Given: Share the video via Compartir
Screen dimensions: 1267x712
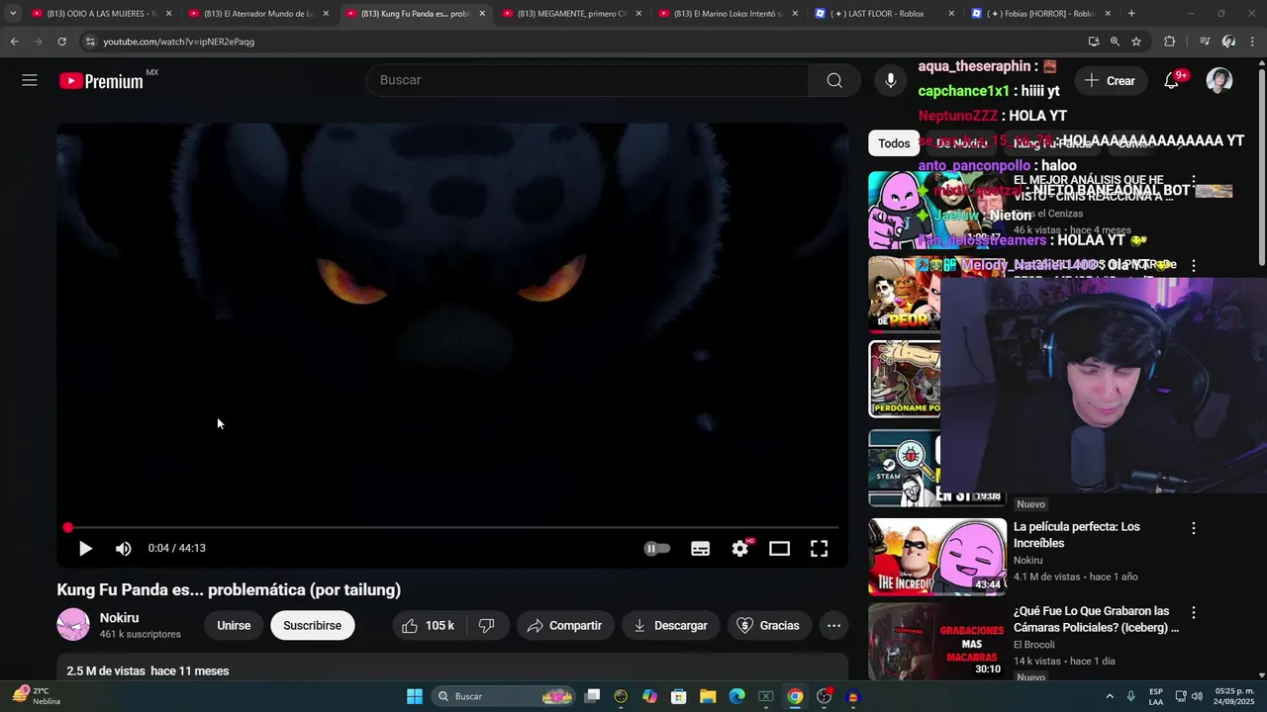Looking at the screenshot, I should click(x=565, y=625).
